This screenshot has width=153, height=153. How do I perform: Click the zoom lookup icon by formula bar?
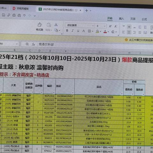(x=27, y=44)
